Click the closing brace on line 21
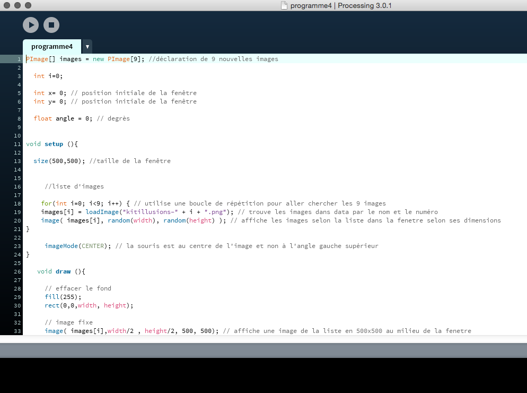 (28, 229)
